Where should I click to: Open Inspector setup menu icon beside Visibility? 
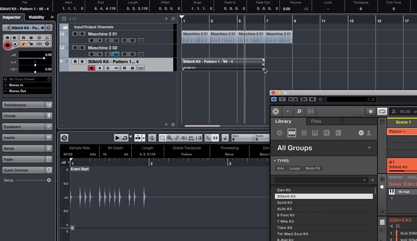coord(52,17)
